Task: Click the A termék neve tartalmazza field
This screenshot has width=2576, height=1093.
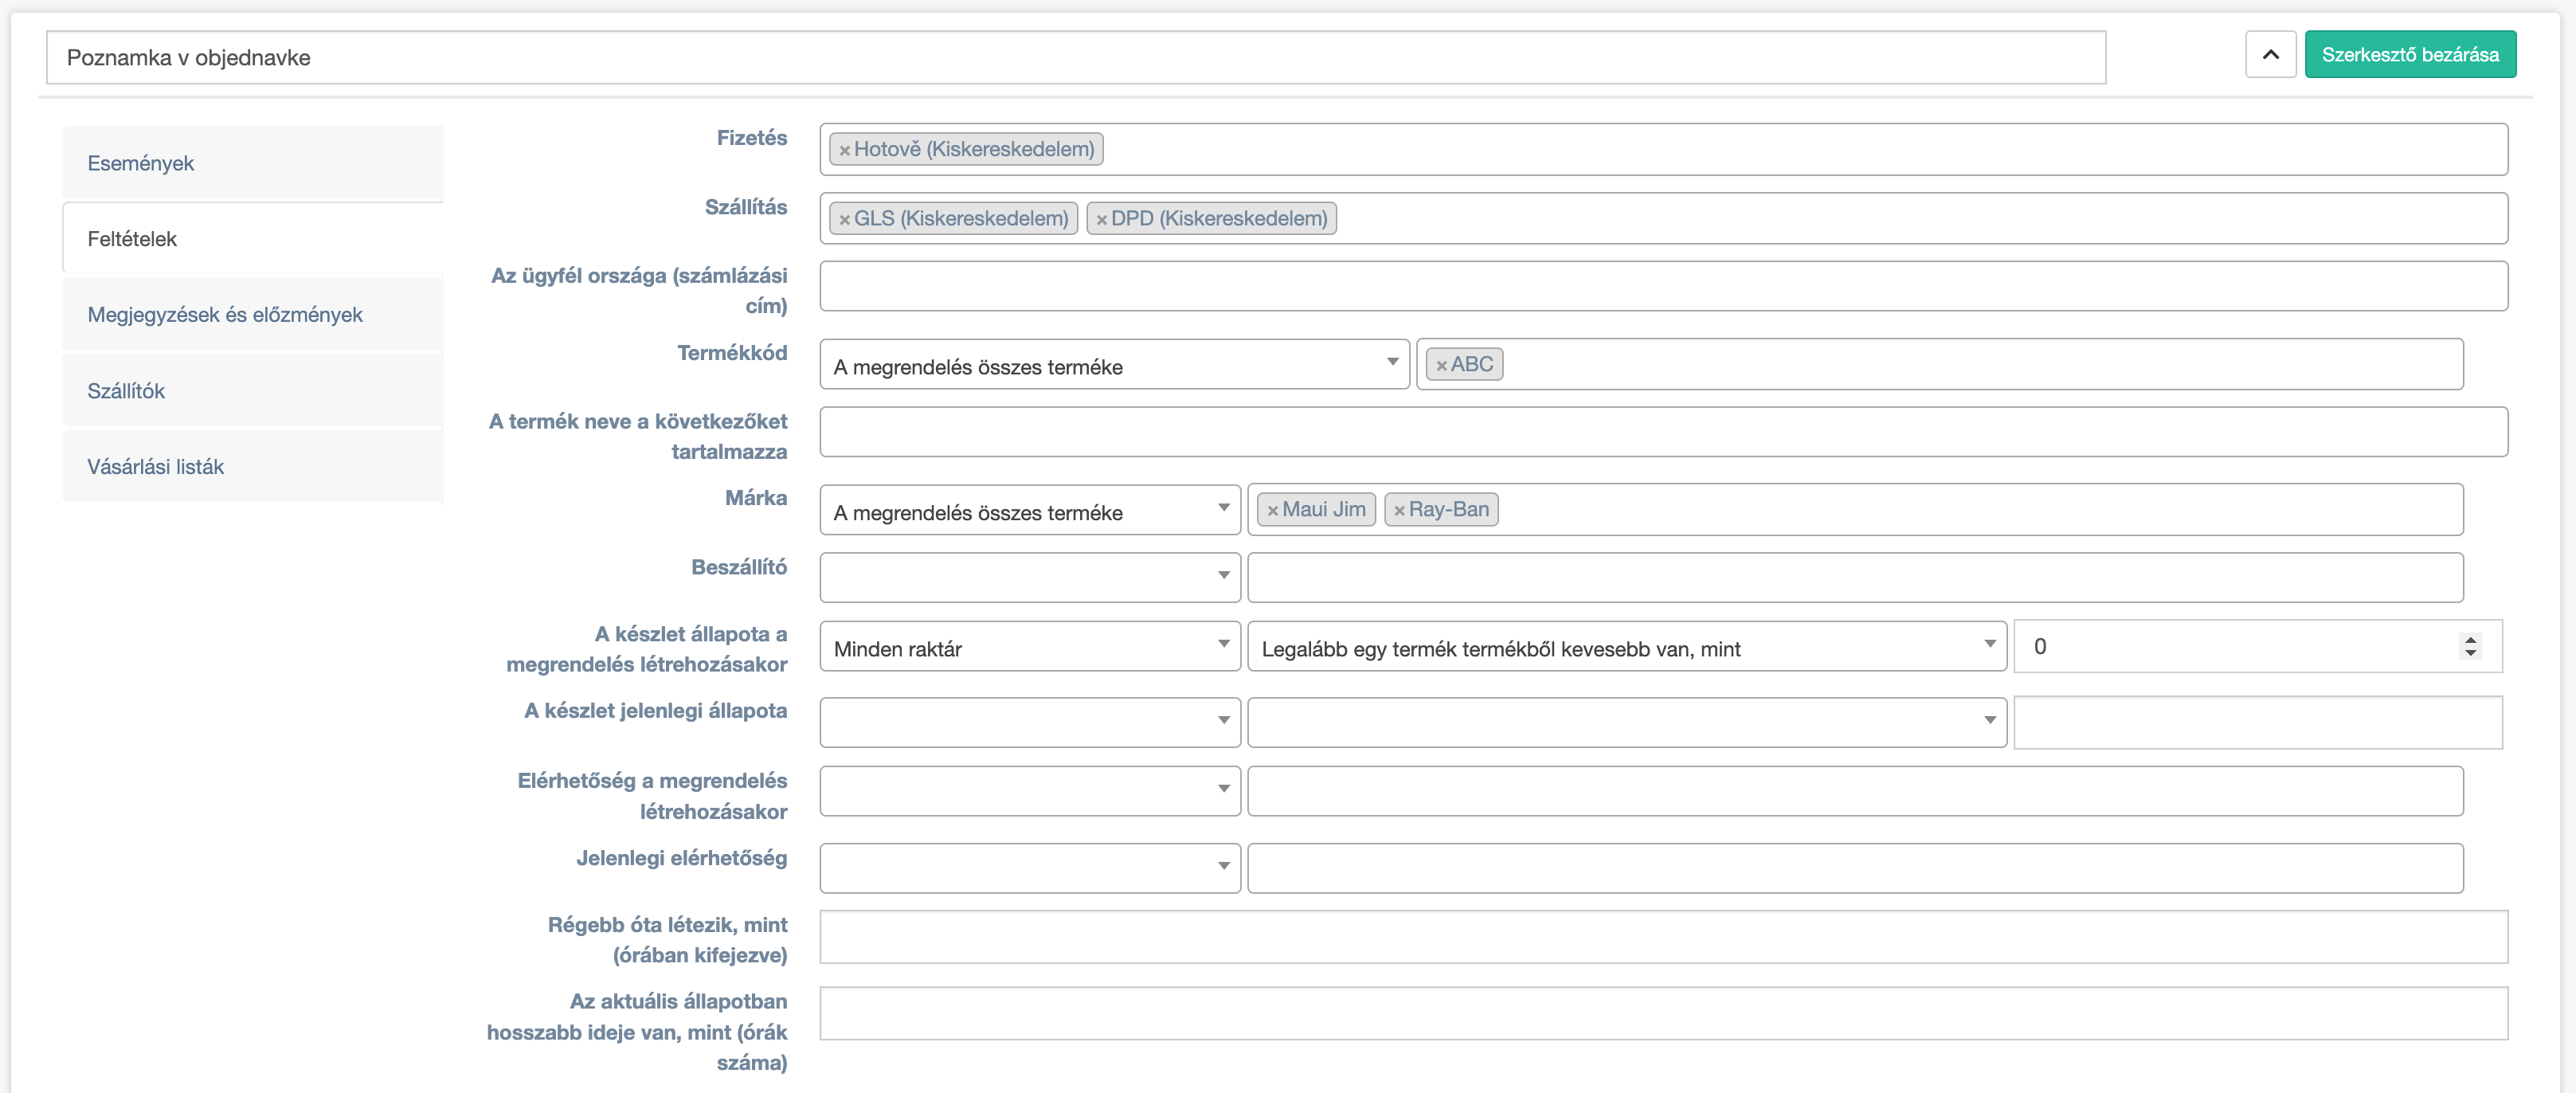Action: click(1664, 432)
